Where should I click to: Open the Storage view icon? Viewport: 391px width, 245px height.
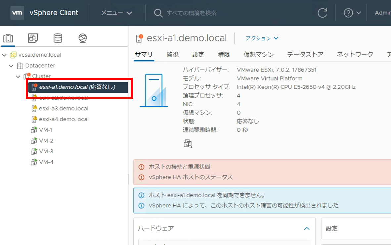(58, 38)
